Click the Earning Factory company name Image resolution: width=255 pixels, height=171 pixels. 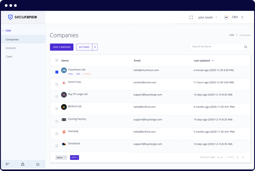pos(77,119)
